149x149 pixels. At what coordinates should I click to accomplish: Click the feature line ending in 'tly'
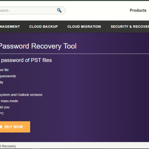(1, 82)
